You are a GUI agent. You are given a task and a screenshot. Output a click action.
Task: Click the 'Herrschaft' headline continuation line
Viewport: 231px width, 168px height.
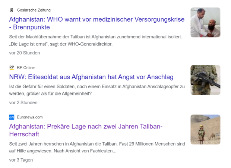click(x=24, y=134)
